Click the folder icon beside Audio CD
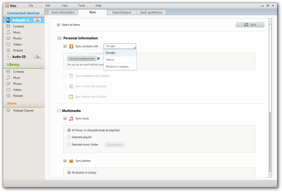The width and height of the screenshot is (282, 192). tap(37, 56)
